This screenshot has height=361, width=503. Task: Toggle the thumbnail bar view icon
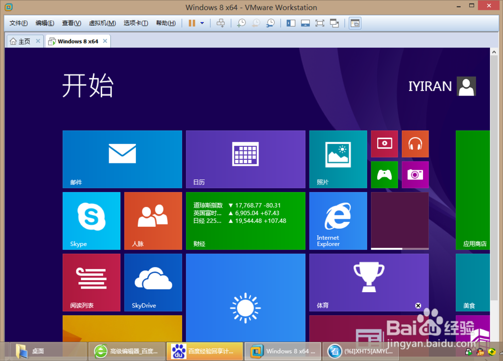click(305, 23)
